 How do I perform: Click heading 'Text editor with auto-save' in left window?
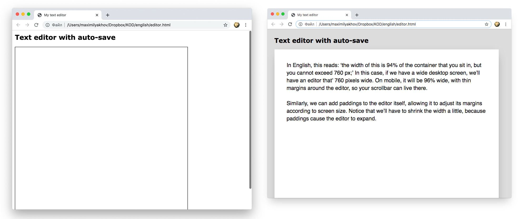point(65,37)
